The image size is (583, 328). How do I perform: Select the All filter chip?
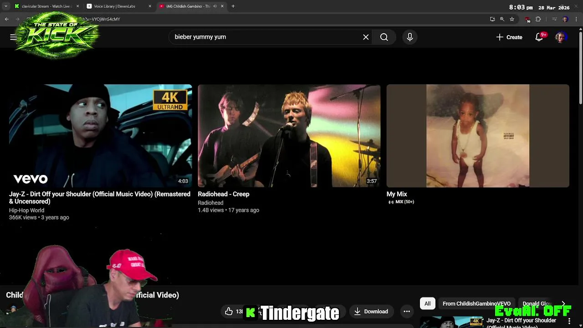(427, 303)
